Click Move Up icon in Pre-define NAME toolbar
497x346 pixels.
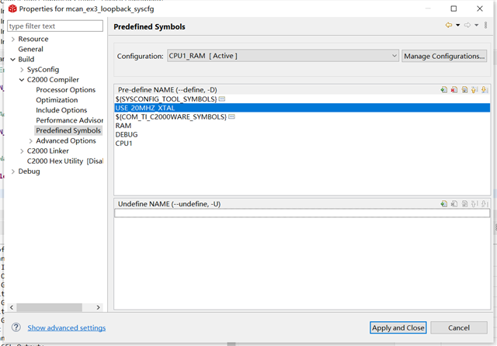(x=474, y=90)
